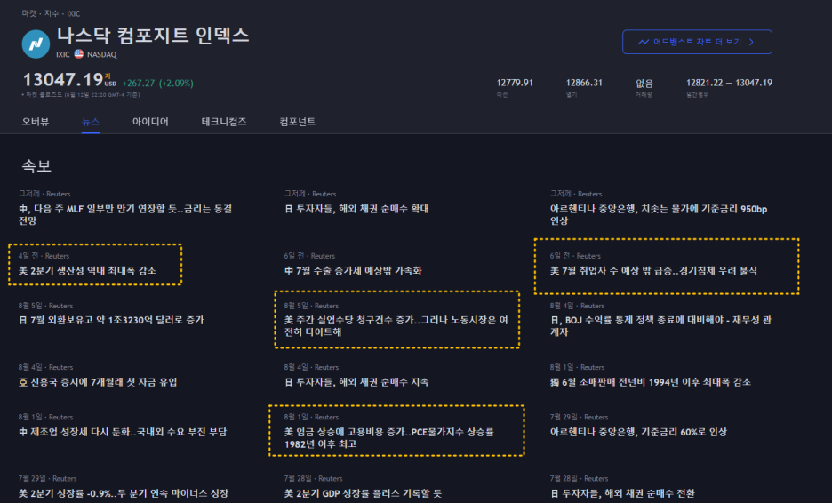The image size is (832, 503).
Task: Open the 컴포넌트 tab
Action: point(298,122)
